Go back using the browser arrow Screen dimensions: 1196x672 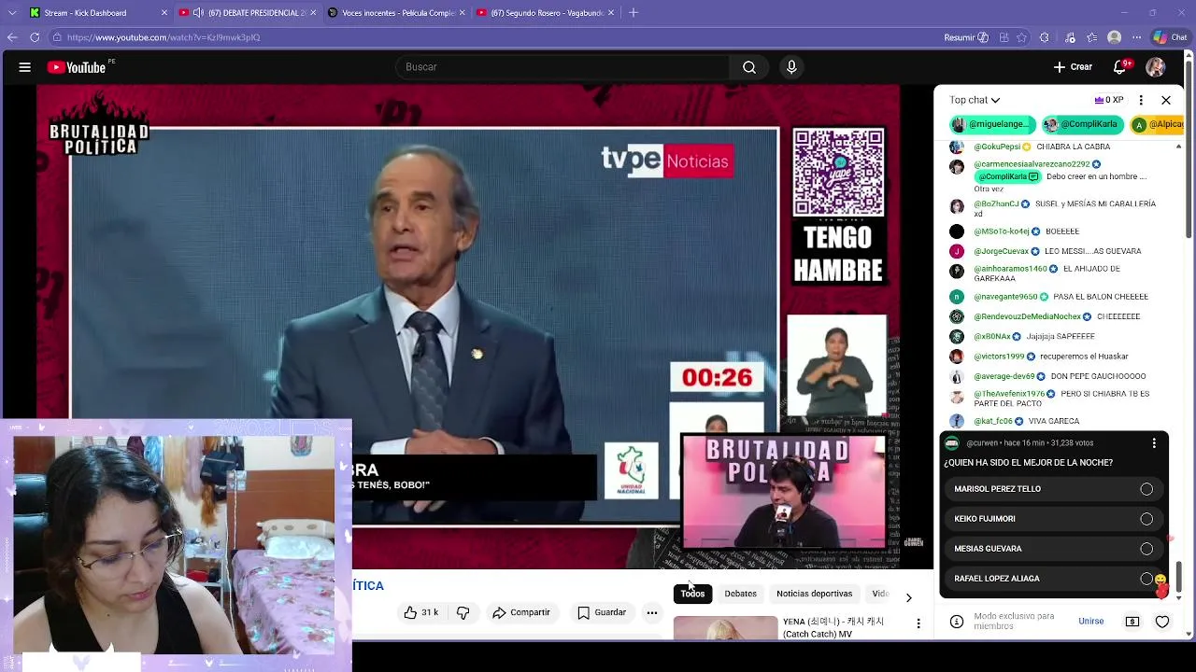pyautogui.click(x=12, y=37)
